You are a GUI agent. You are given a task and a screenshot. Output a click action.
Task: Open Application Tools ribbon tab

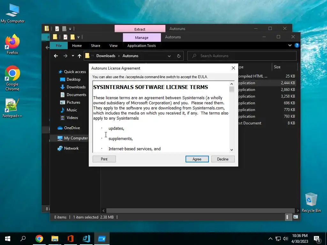click(141, 45)
